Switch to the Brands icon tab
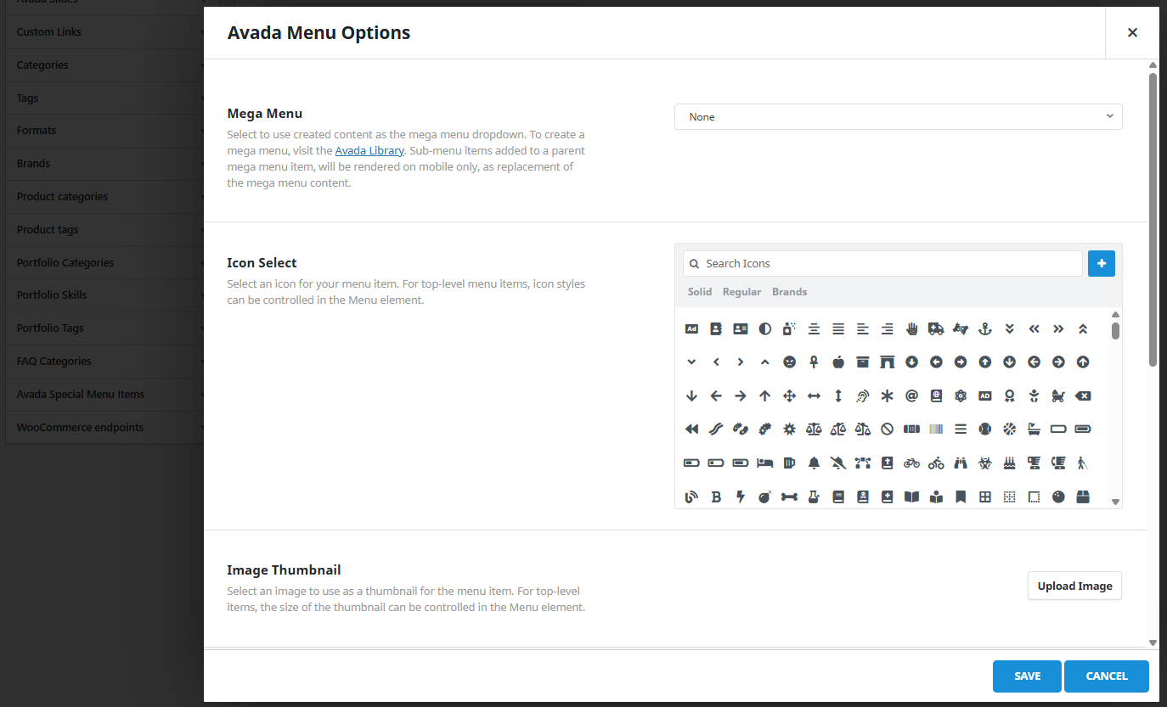The image size is (1167, 707). pos(789,292)
